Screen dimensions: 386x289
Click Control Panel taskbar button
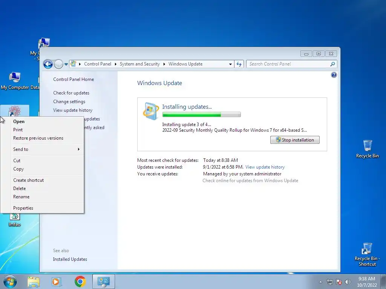tap(103, 281)
